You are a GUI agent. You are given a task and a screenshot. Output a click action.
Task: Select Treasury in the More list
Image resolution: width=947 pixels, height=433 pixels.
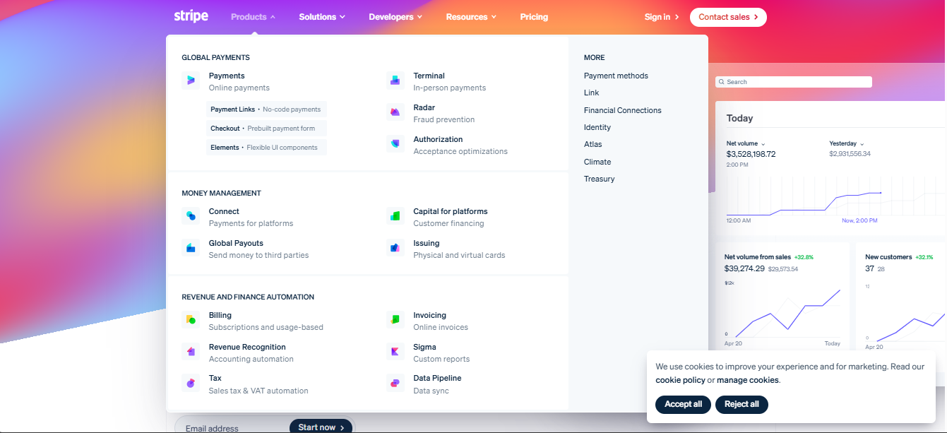tap(600, 179)
